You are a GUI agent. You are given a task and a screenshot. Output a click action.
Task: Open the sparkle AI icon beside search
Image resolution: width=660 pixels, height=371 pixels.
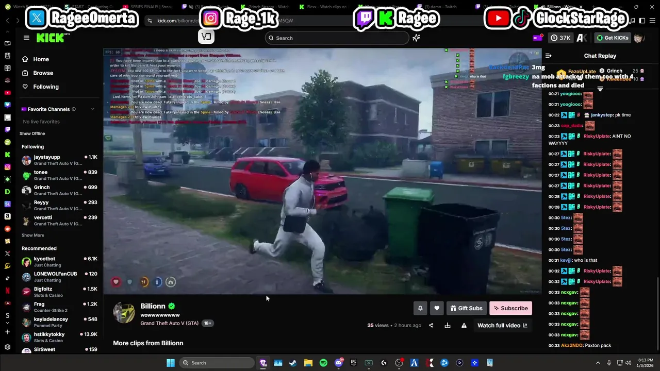416,38
